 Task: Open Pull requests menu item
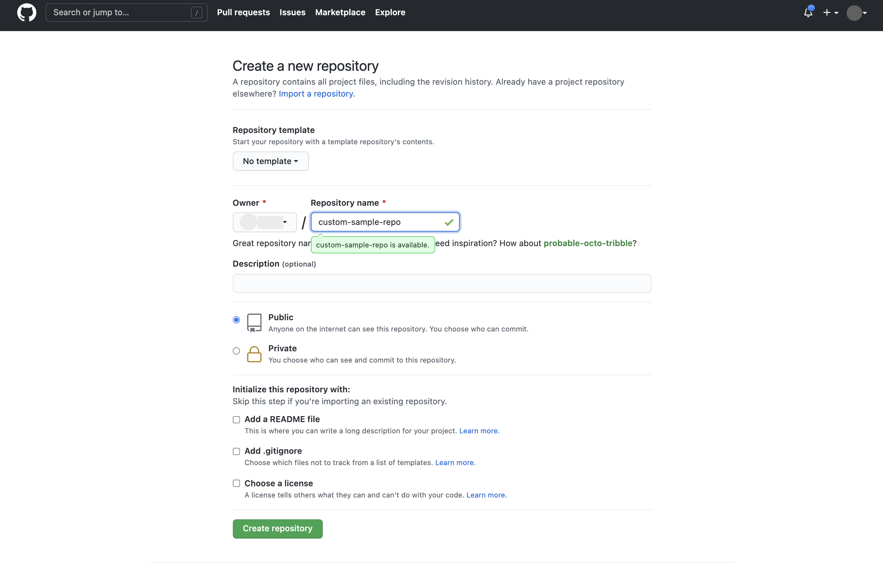coord(243,12)
